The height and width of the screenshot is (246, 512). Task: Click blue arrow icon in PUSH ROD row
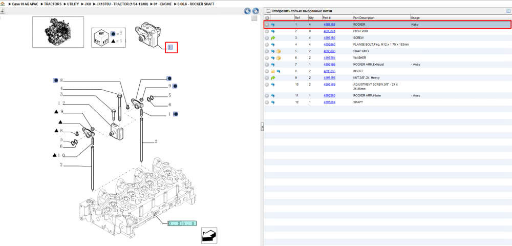[273, 31]
